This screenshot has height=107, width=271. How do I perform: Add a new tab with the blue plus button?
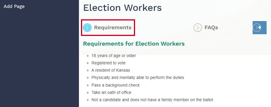tap(259, 27)
